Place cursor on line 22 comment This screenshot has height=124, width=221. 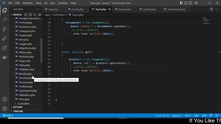[x=86, y=67]
